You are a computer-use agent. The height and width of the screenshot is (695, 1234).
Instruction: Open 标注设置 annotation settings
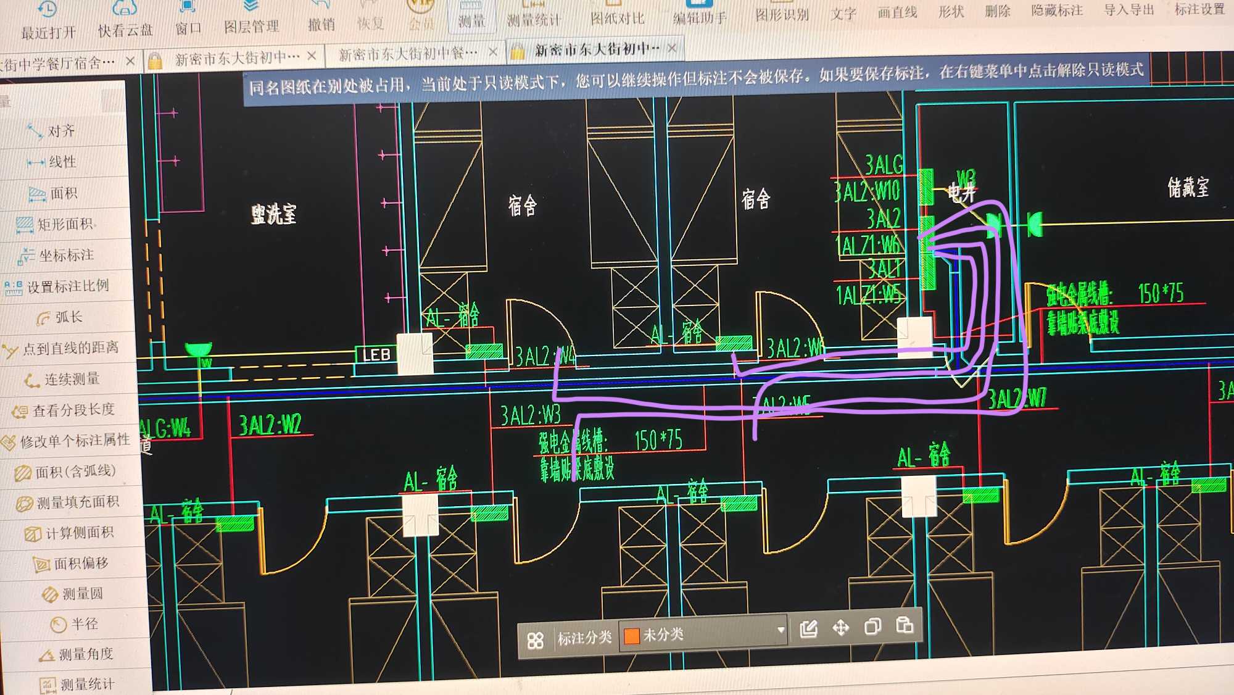click(1199, 8)
